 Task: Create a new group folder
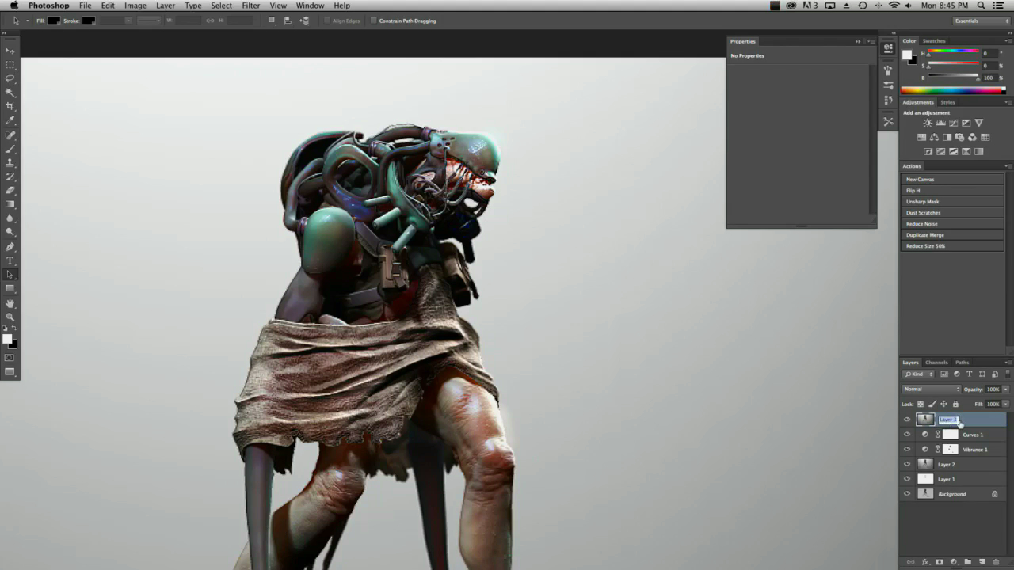coord(967,562)
